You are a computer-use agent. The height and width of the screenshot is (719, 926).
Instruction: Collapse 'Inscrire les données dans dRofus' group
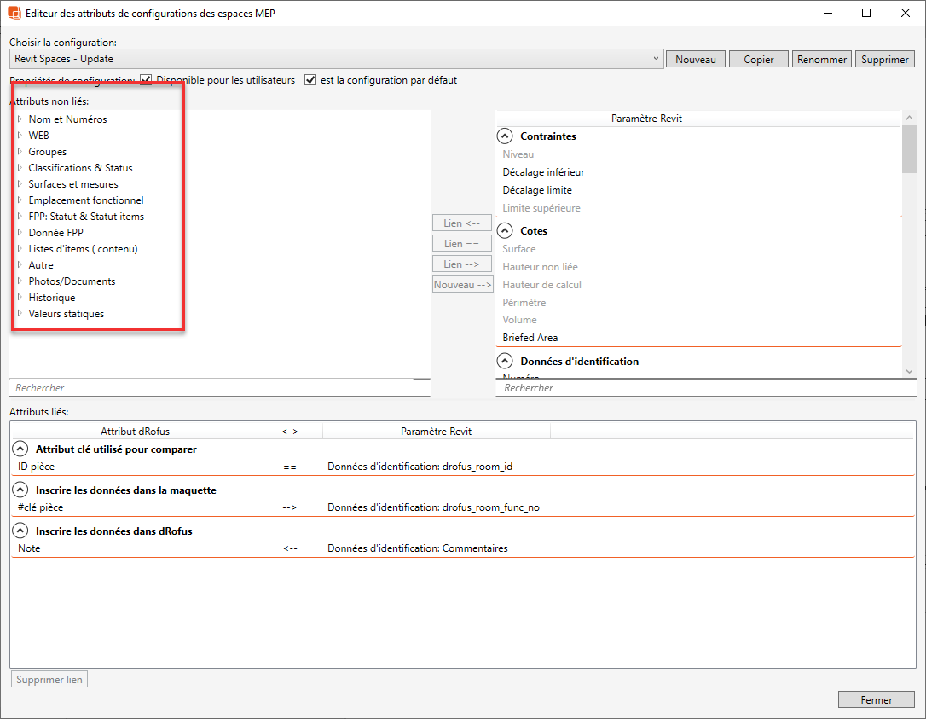pyautogui.click(x=20, y=531)
